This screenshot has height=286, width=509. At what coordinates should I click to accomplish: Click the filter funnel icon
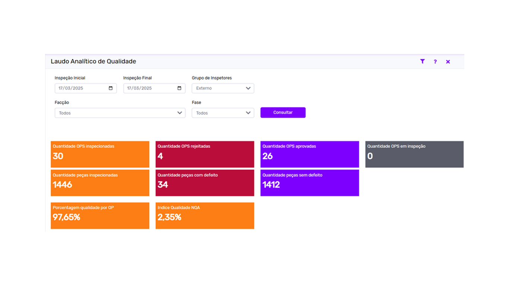[422, 61]
